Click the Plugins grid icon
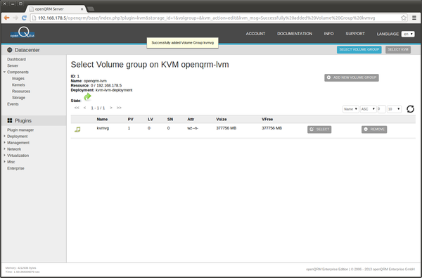The width and height of the screenshot is (422, 278). [x=10, y=120]
